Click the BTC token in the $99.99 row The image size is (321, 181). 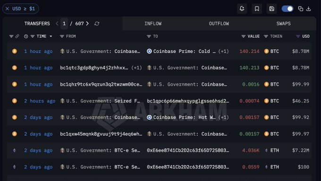[271, 84]
